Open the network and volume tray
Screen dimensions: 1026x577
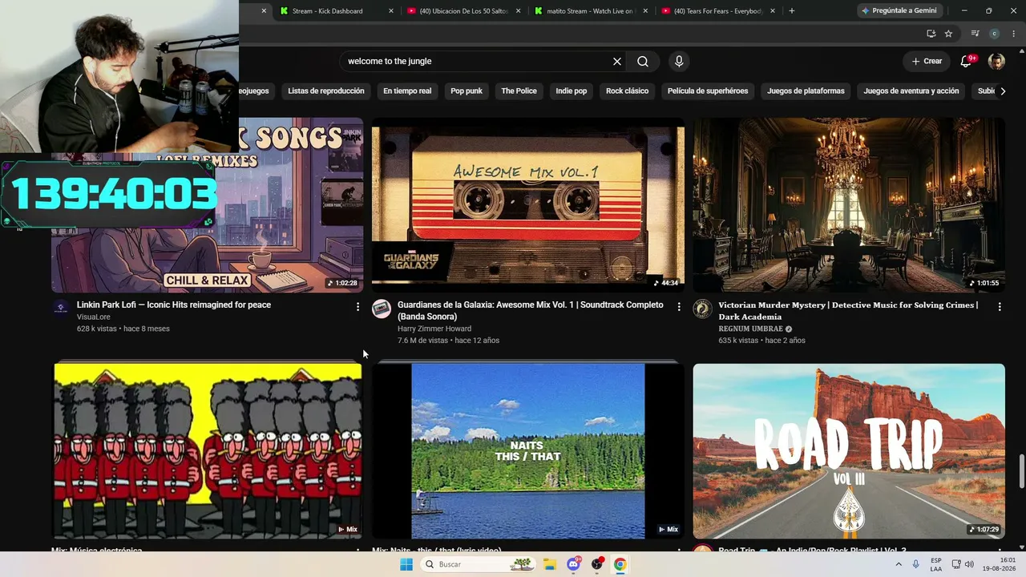(963, 564)
